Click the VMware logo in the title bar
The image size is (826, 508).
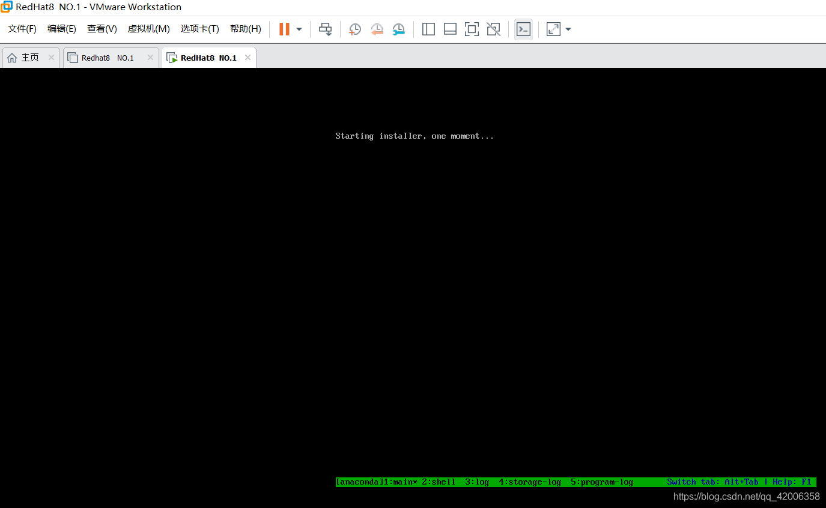(7, 7)
